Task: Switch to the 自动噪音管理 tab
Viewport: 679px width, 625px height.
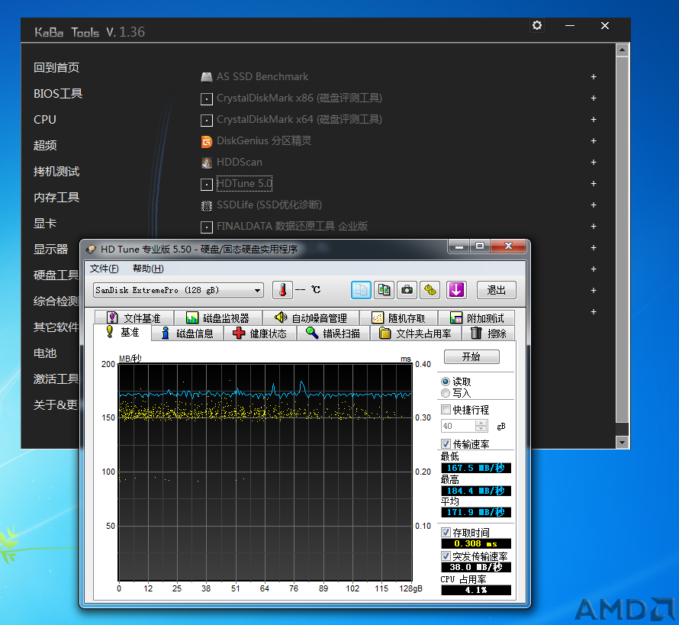Action: point(311,318)
